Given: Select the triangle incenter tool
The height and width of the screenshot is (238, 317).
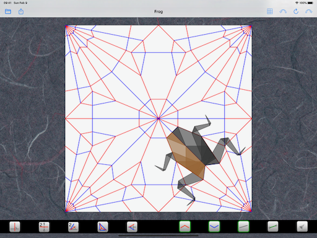Looking at the screenshot, I should pyautogui.click(x=103, y=227).
